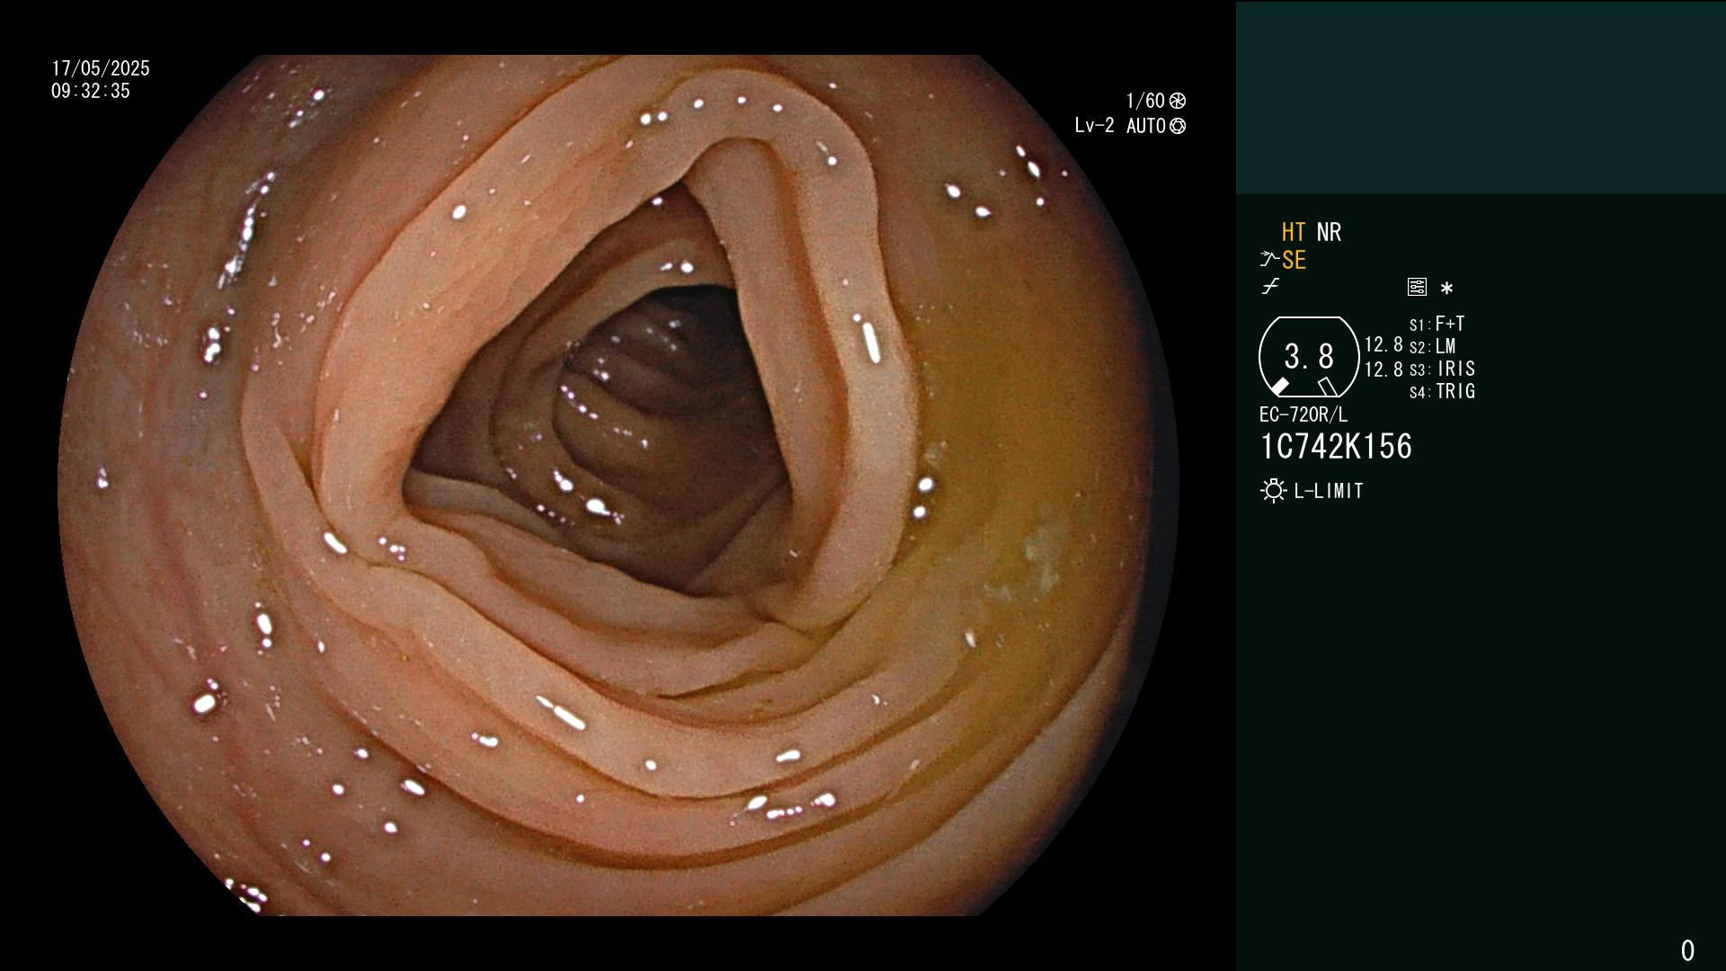Click the filled channel marker in scope diagram

click(x=1279, y=387)
